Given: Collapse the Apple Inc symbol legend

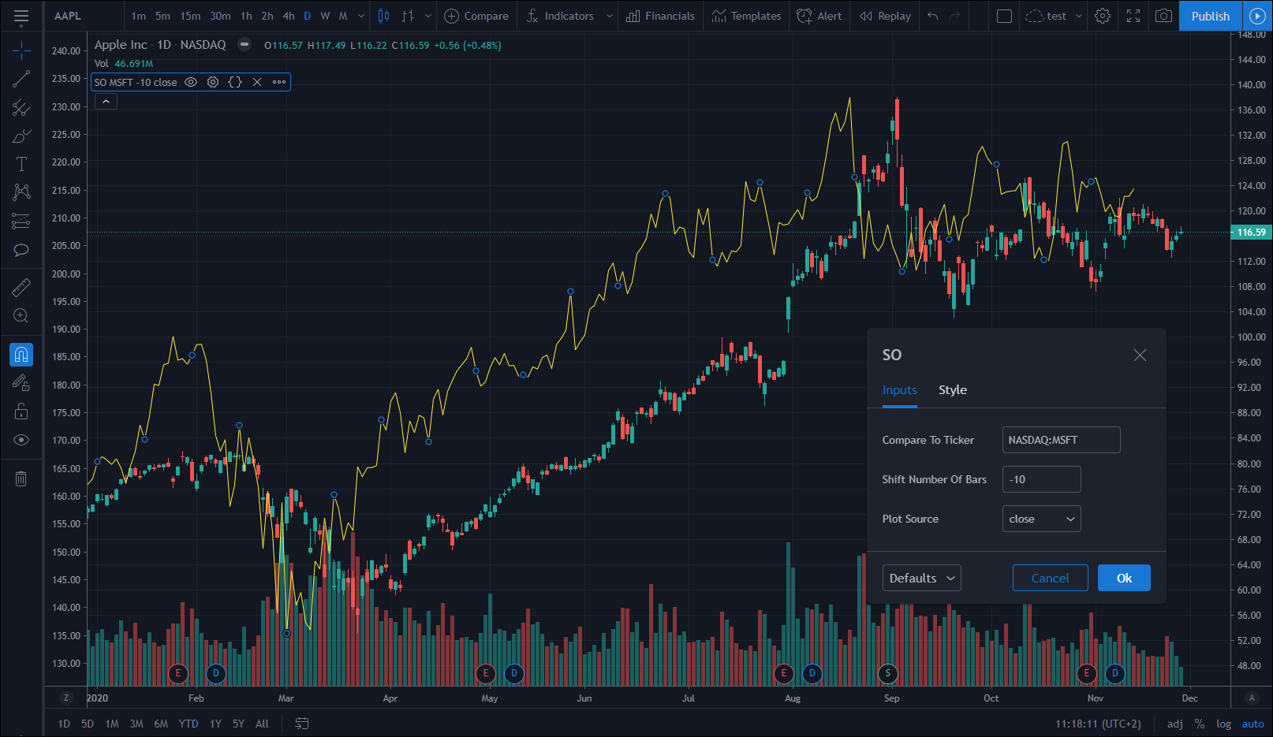Looking at the screenshot, I should coord(245,45).
